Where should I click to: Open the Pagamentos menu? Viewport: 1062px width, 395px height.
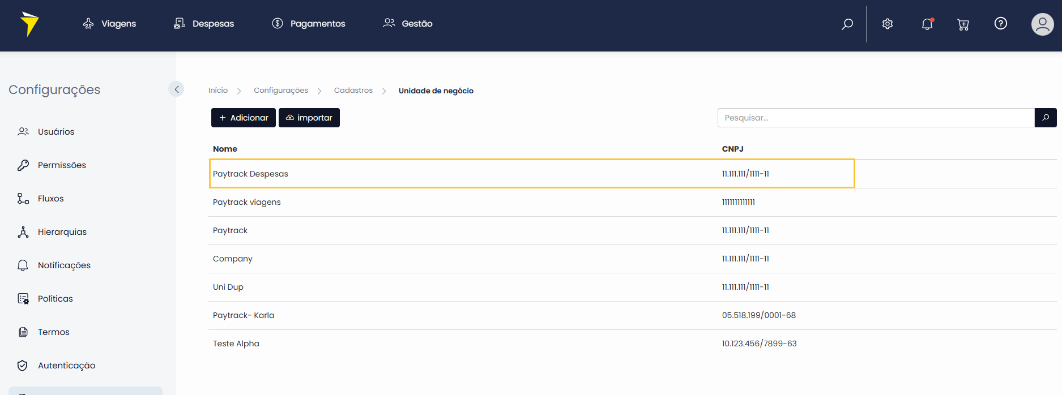click(x=309, y=23)
